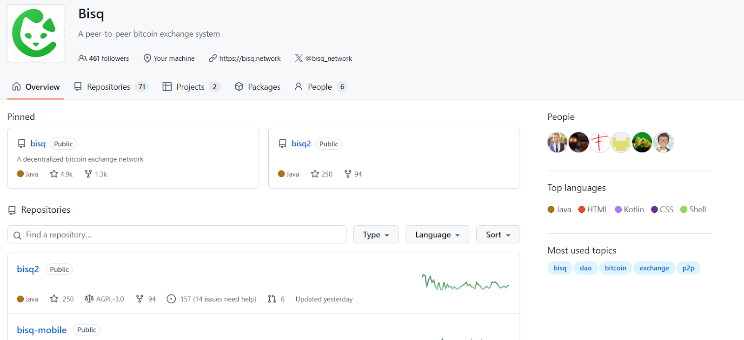Select the bitcoin topic tag
This screenshot has width=744, height=340.
coord(615,268)
